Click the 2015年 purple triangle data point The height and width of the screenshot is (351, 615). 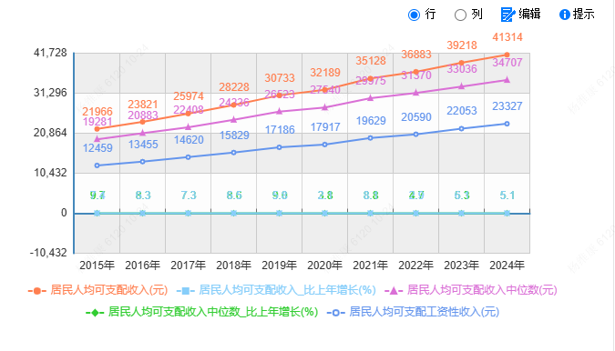[x=97, y=139]
